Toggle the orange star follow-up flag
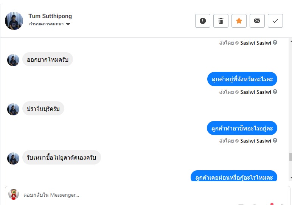The width and height of the screenshot is (292, 205). click(x=239, y=21)
